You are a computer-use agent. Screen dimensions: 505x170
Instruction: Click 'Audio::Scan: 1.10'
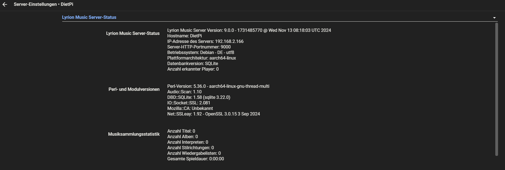click(184, 92)
